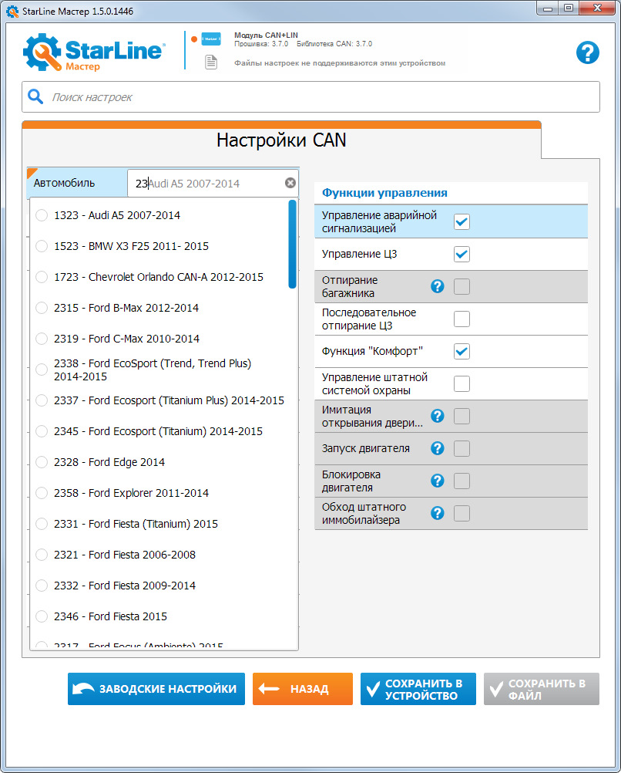The image size is (621, 773).
Task: Open help for Блокировка двигателя
Action: (438, 481)
